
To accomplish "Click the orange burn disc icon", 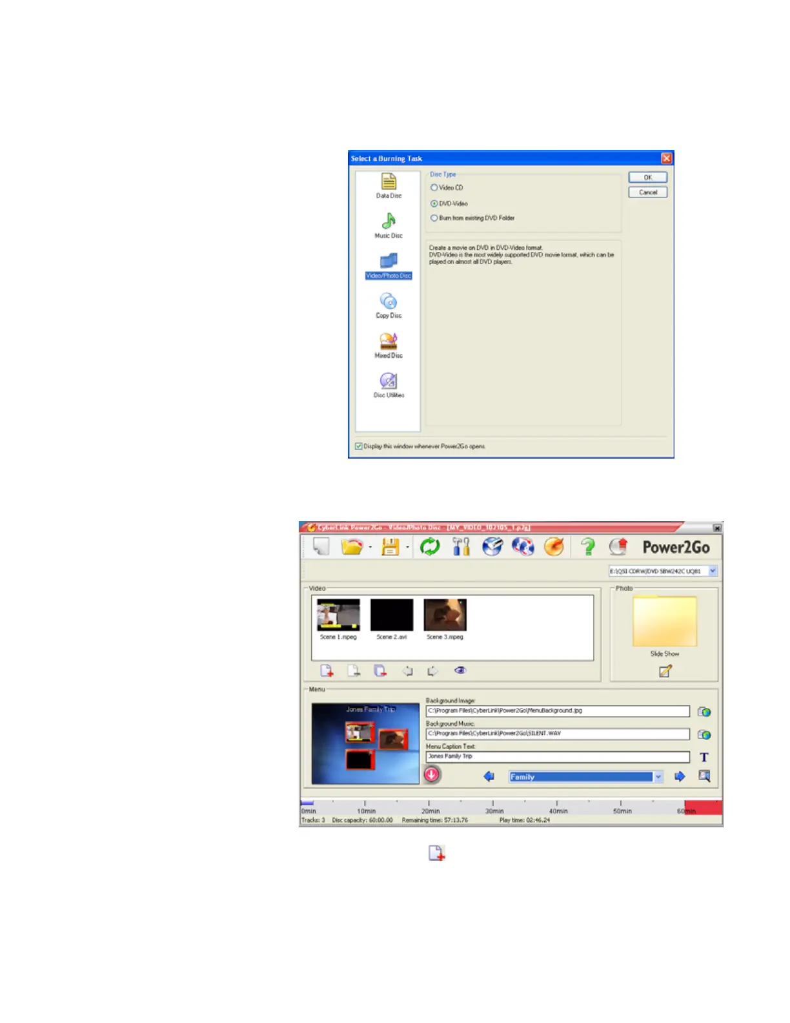I will (554, 547).
